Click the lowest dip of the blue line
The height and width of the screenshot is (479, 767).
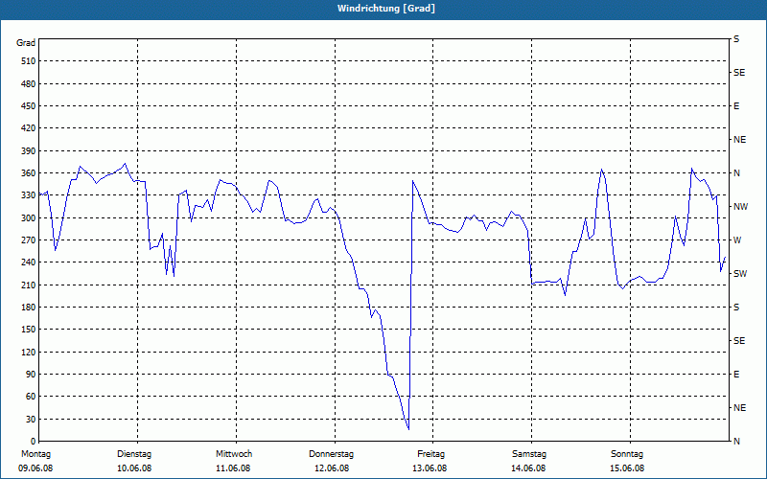click(408, 429)
